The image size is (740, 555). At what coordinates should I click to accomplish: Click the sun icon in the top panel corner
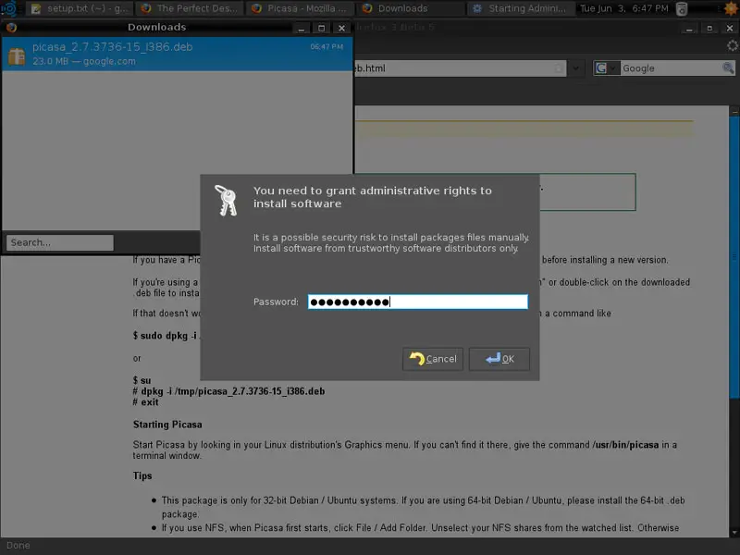tap(731, 8)
